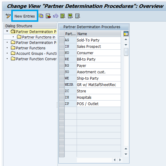Image resolution: width=166 pixels, height=166 pixels.
Task: Click the Bill-to Party name cell
Action: pyautogui.click(x=99, y=59)
